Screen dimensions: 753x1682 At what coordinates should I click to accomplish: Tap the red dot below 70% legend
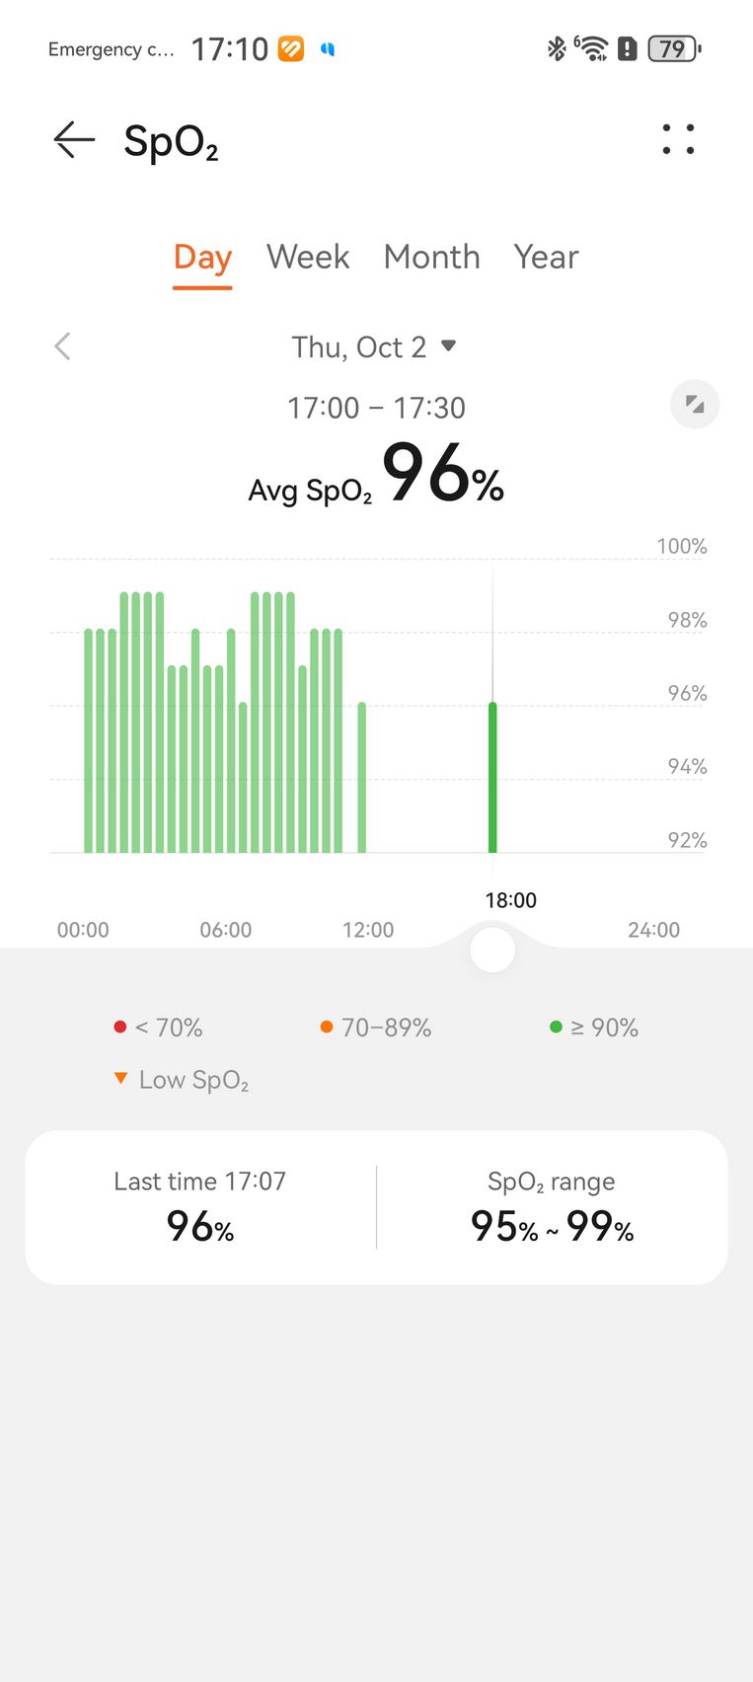120,1027
